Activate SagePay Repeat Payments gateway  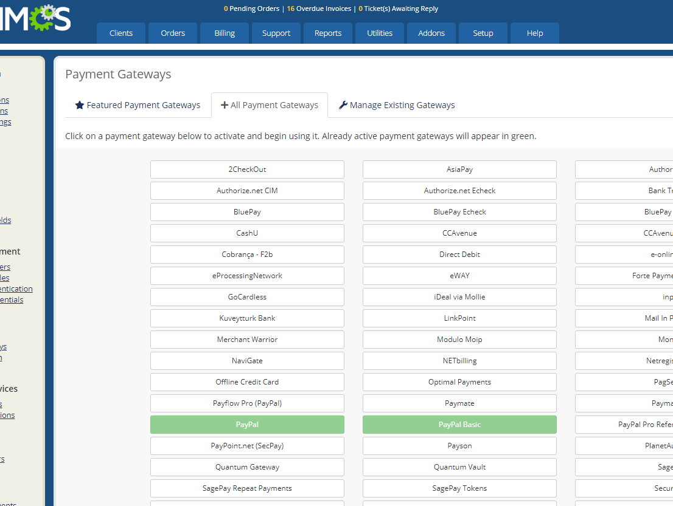click(247, 488)
